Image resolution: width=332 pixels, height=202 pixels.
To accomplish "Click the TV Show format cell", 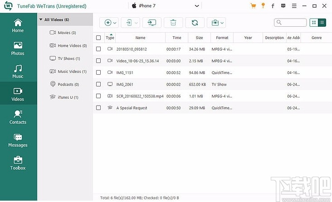I will tap(219, 84).
